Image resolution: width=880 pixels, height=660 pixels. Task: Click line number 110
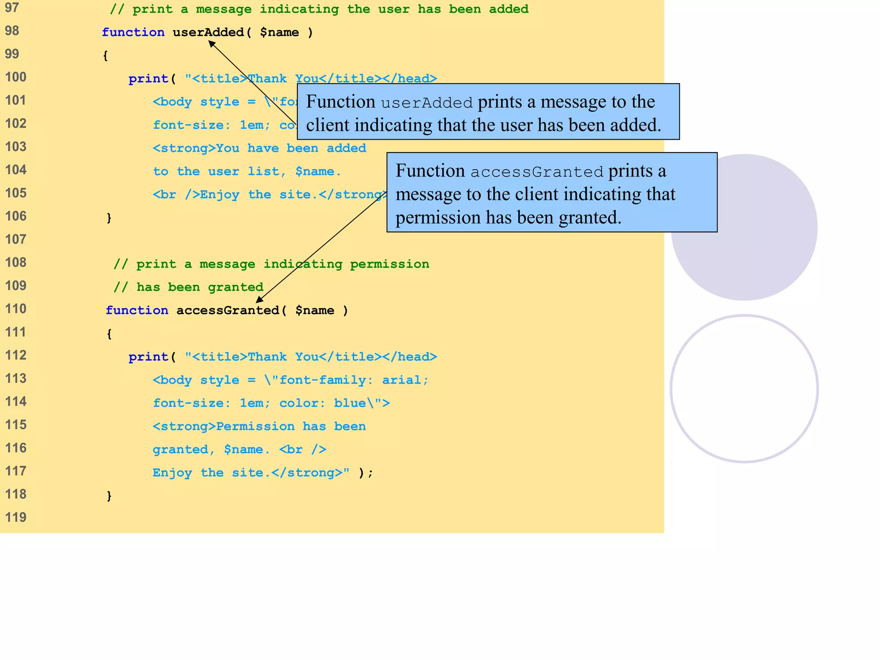[15, 309]
